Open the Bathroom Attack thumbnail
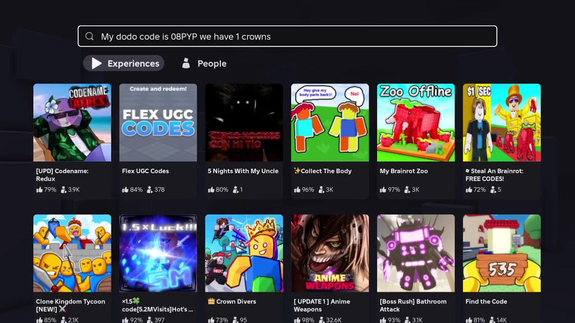The width and height of the screenshot is (575, 323). [416, 253]
